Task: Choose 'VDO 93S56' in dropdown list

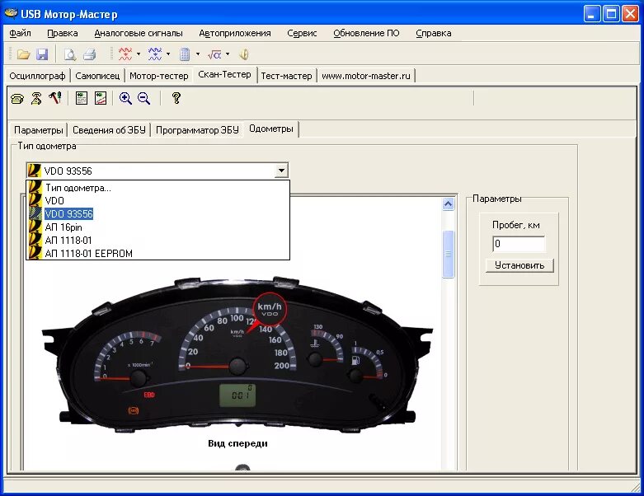Action: pos(157,214)
